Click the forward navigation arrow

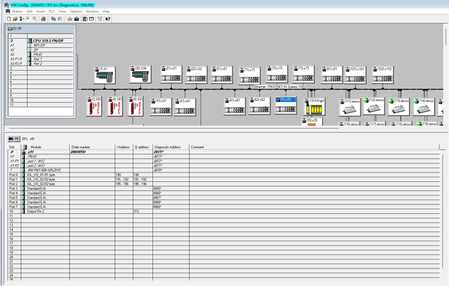pyautogui.click(x=17, y=139)
